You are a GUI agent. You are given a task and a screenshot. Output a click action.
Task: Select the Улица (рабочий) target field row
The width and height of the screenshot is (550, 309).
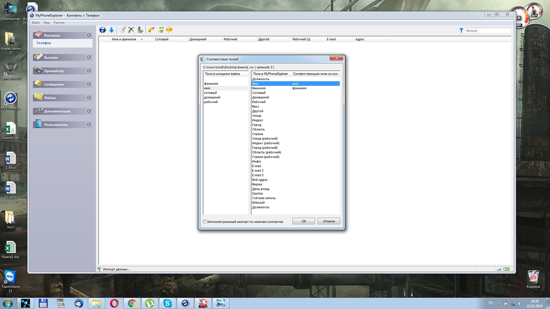[x=296, y=139]
